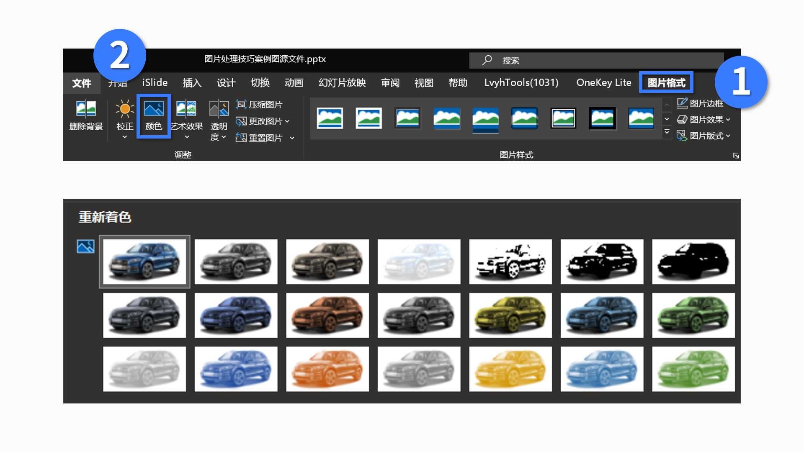Apply the ninth picture style thumbnail
Viewport: 804px width, 452px height.
tap(641, 118)
